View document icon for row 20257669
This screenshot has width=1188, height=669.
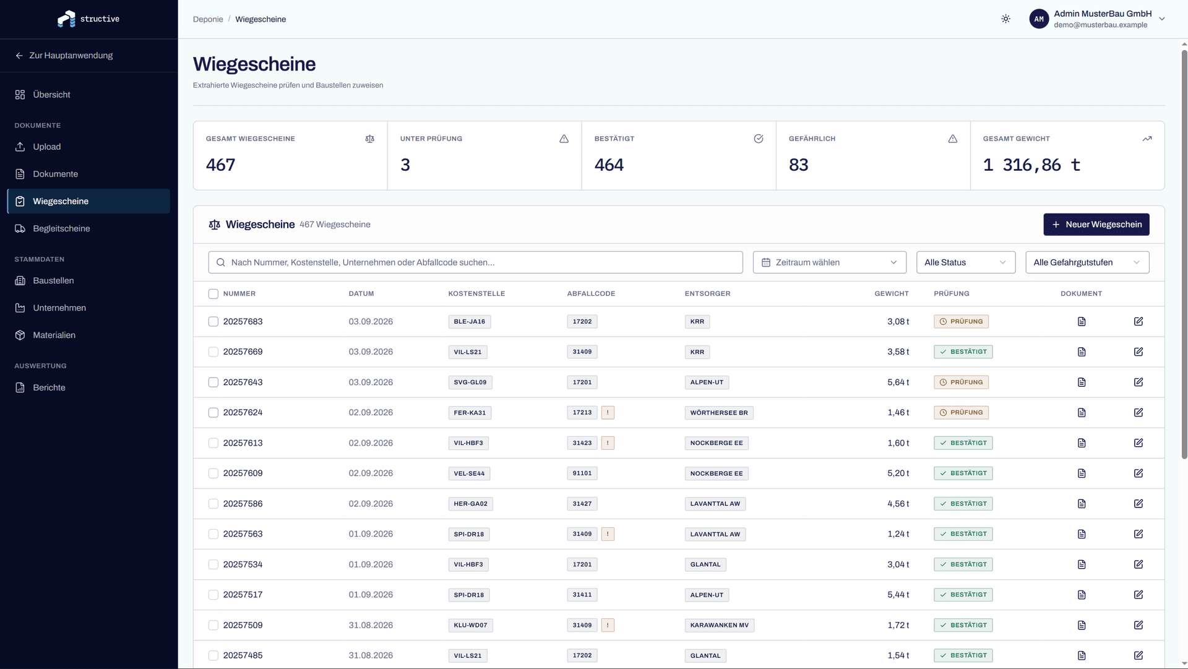pos(1082,352)
